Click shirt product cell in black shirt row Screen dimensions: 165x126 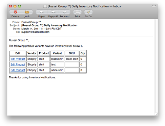(44, 59)
